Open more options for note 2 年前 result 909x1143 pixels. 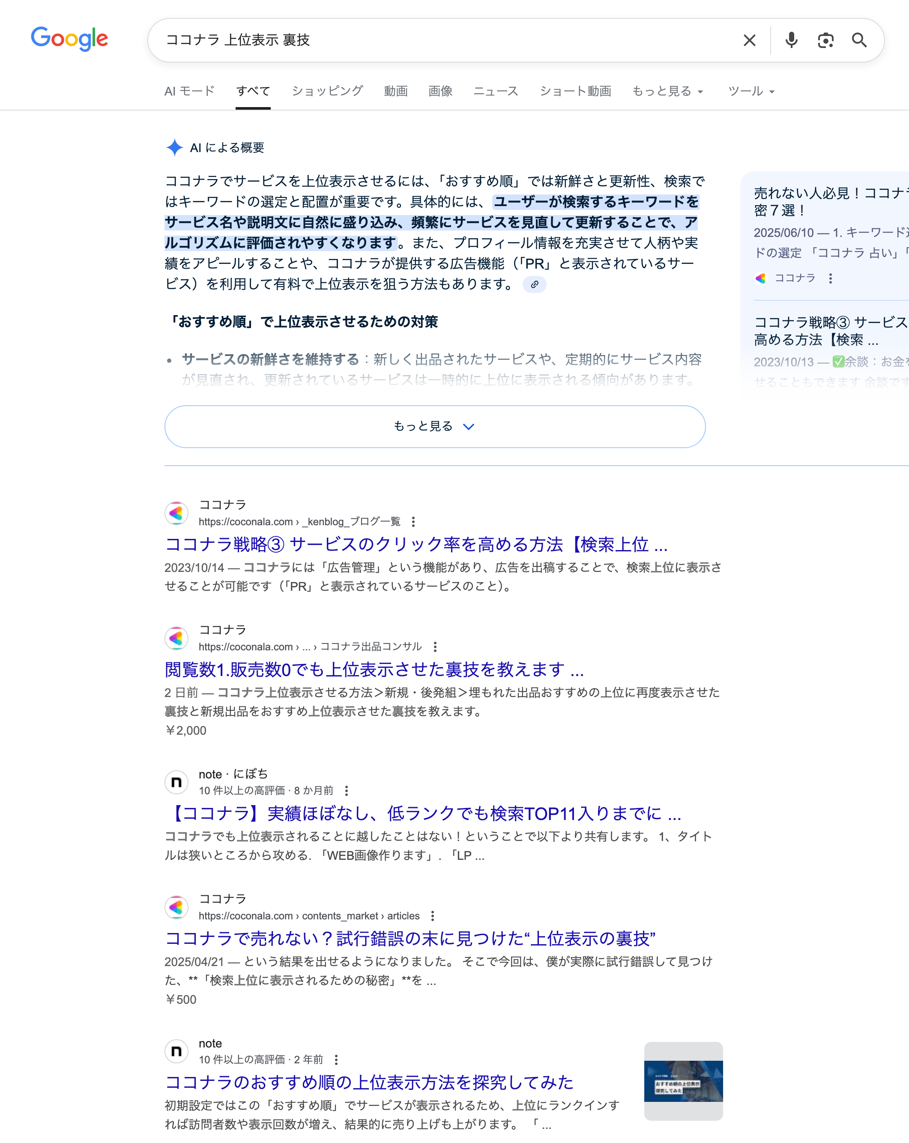335,1060
